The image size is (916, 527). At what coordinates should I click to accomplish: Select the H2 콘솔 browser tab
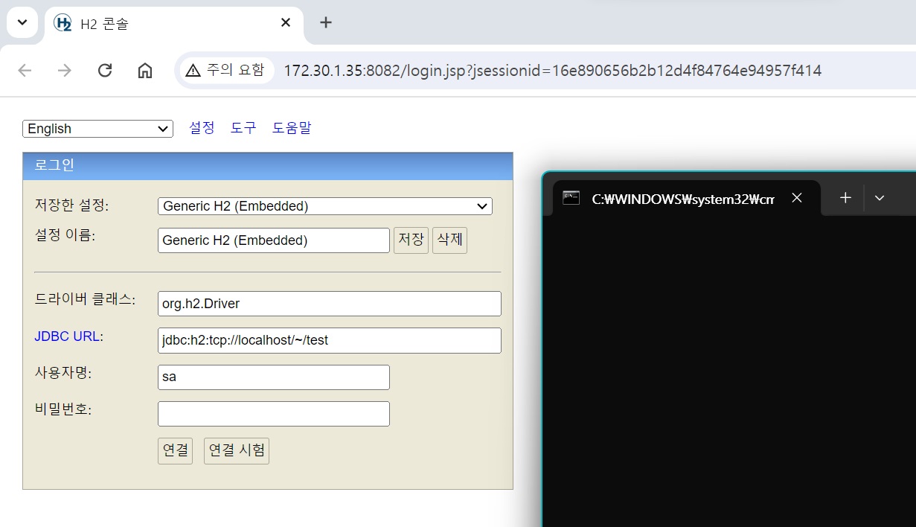(174, 23)
